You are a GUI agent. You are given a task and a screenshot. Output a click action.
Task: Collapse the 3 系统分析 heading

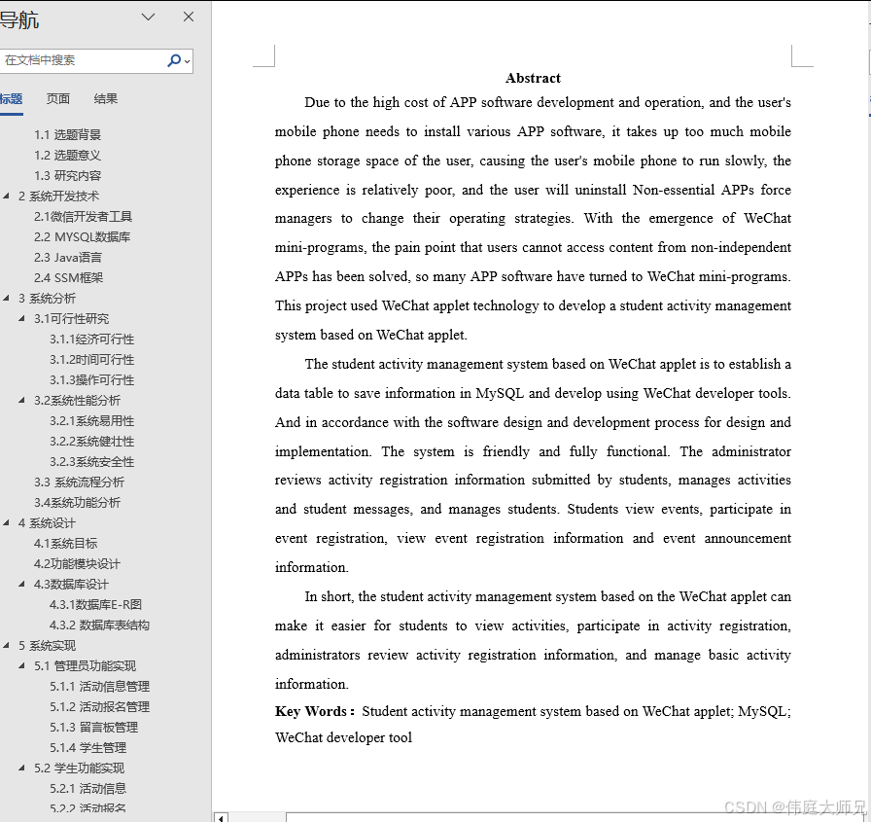[x=6, y=298]
